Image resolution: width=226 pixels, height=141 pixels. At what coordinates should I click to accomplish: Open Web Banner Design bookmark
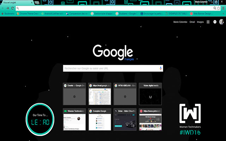coord(201,14)
